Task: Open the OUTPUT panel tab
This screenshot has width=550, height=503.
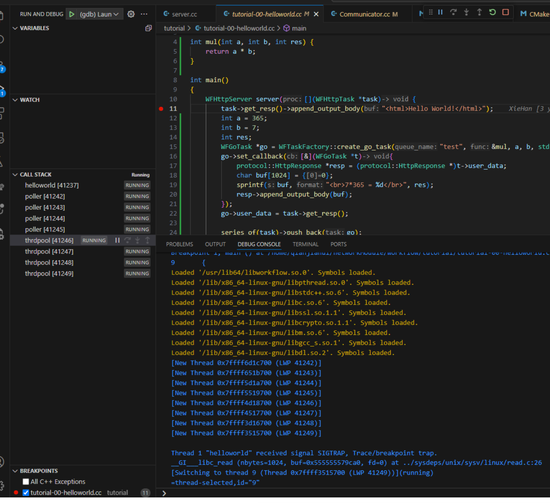Action: (x=215, y=244)
